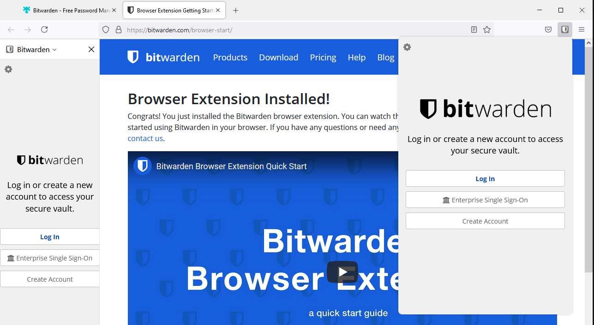Close the Bitwarden sidebar panel
594x325 pixels.
(91, 49)
